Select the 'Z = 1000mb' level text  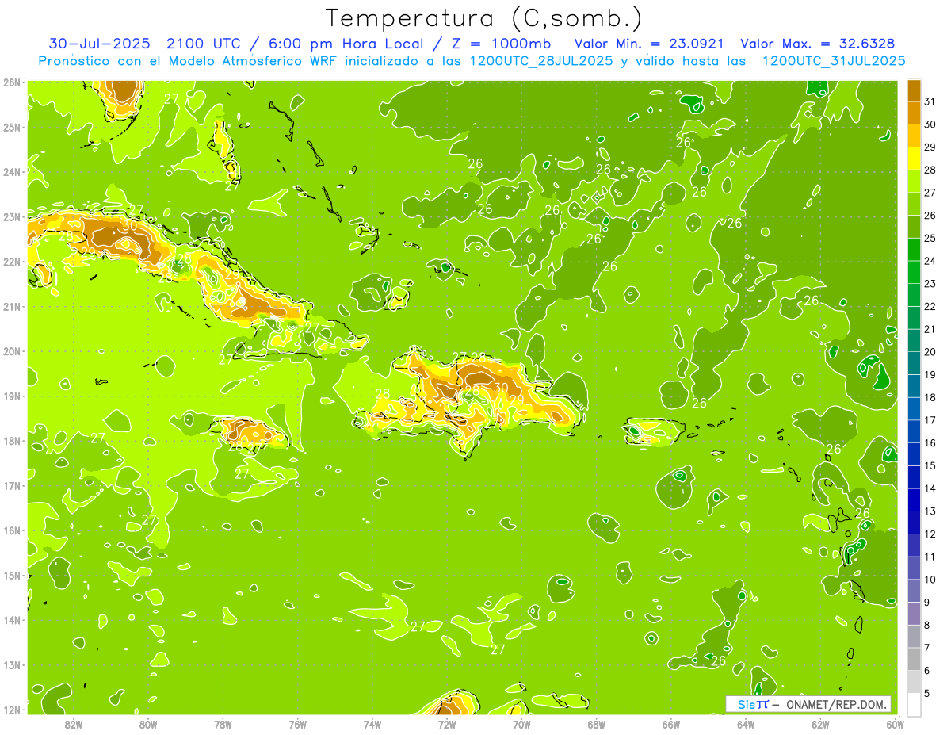(502, 44)
